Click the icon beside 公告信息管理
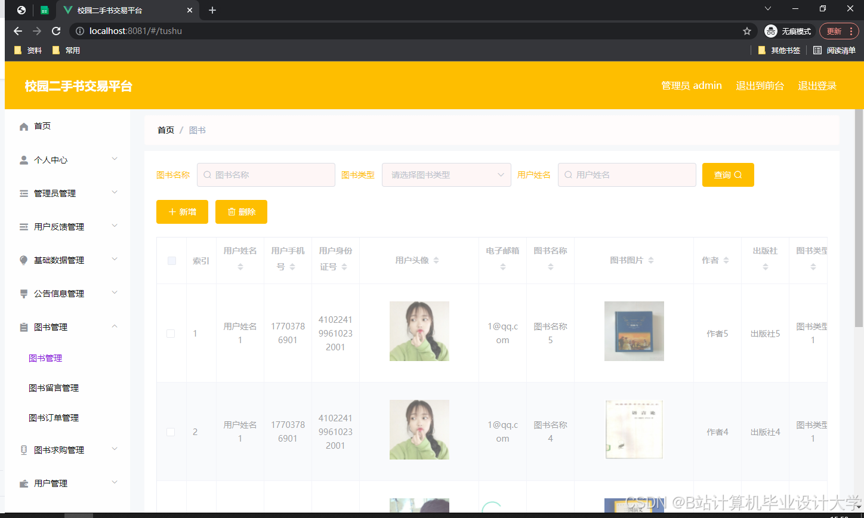This screenshot has height=518, width=864. point(24,294)
